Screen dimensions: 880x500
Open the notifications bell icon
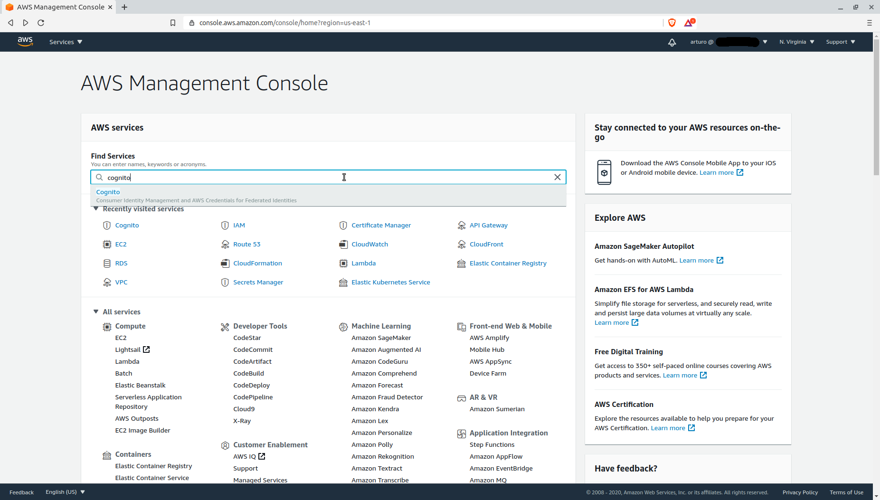(x=672, y=42)
